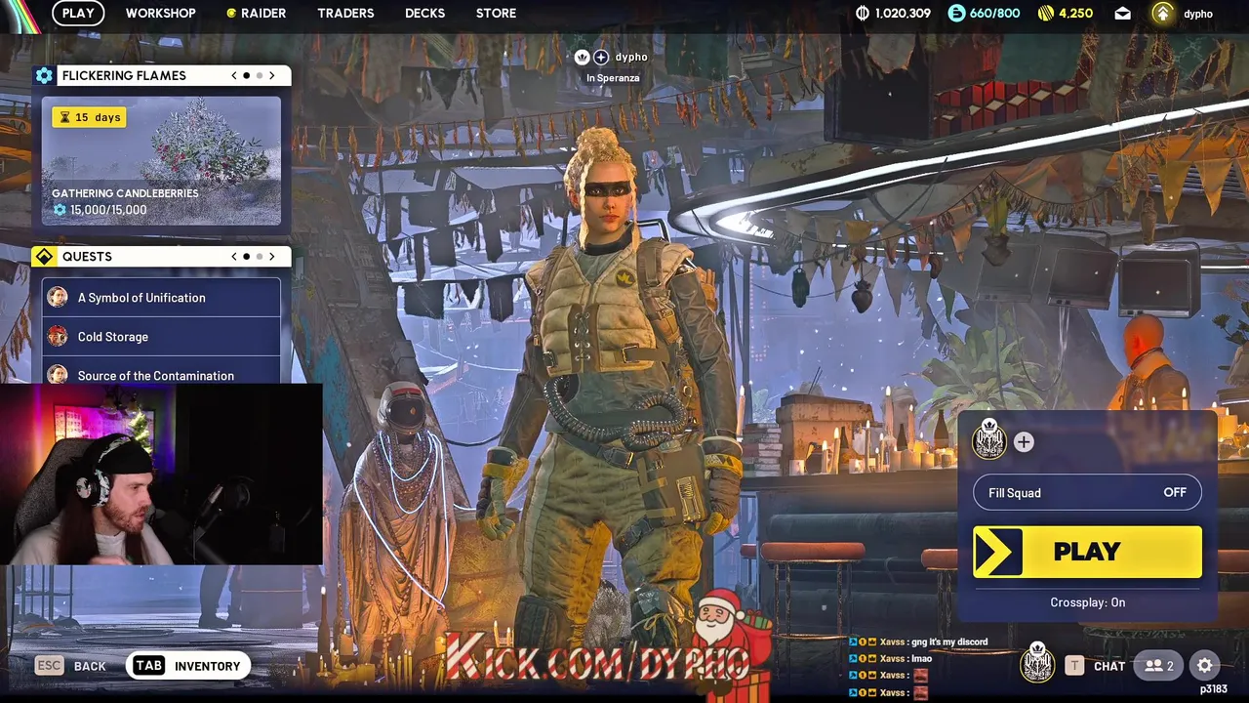
Task: Click the Crossplay: On setting
Action: tap(1087, 602)
